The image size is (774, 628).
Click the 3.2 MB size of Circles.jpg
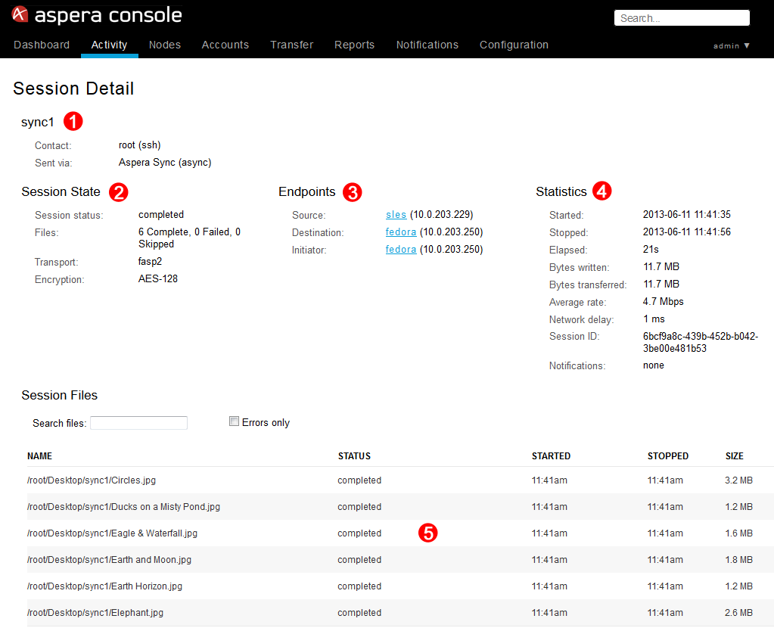point(738,480)
